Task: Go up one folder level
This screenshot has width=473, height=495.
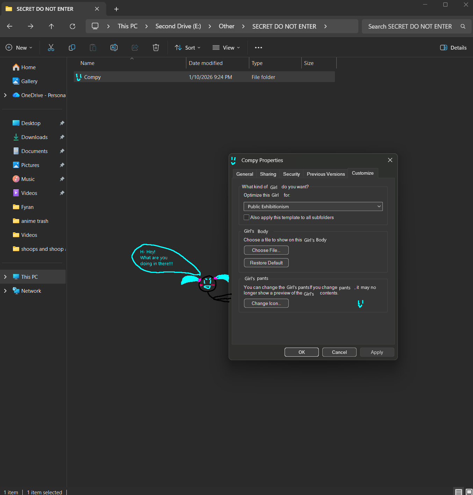Action: pos(51,27)
